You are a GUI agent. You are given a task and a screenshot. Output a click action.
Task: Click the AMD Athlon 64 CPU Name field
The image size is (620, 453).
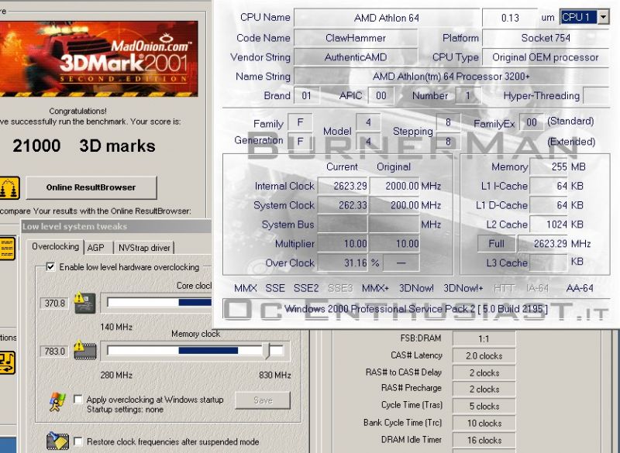click(x=386, y=18)
